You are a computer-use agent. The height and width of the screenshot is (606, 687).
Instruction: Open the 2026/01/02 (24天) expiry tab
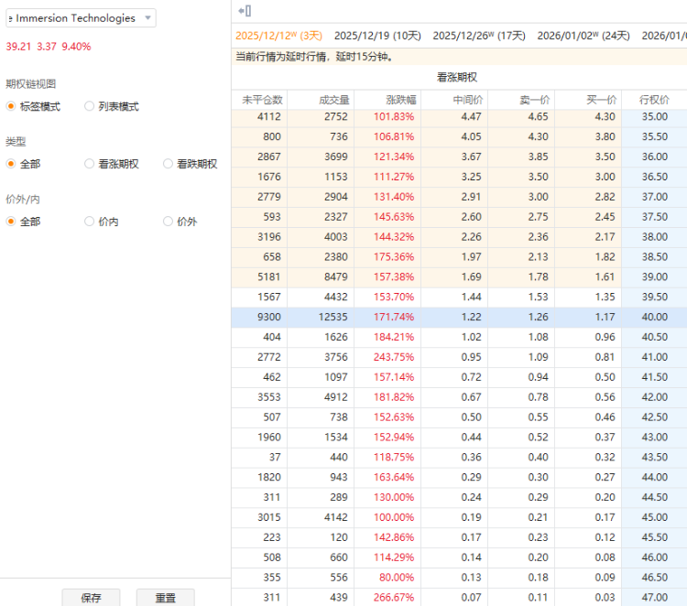coord(583,36)
